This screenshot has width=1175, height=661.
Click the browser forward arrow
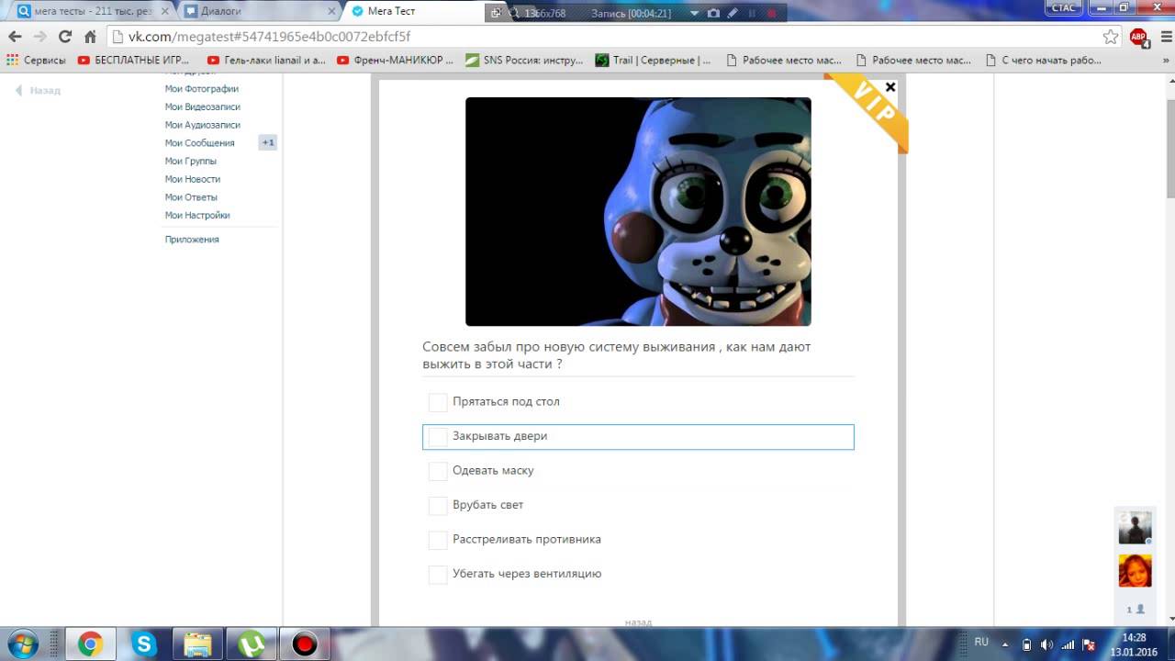tap(39, 37)
